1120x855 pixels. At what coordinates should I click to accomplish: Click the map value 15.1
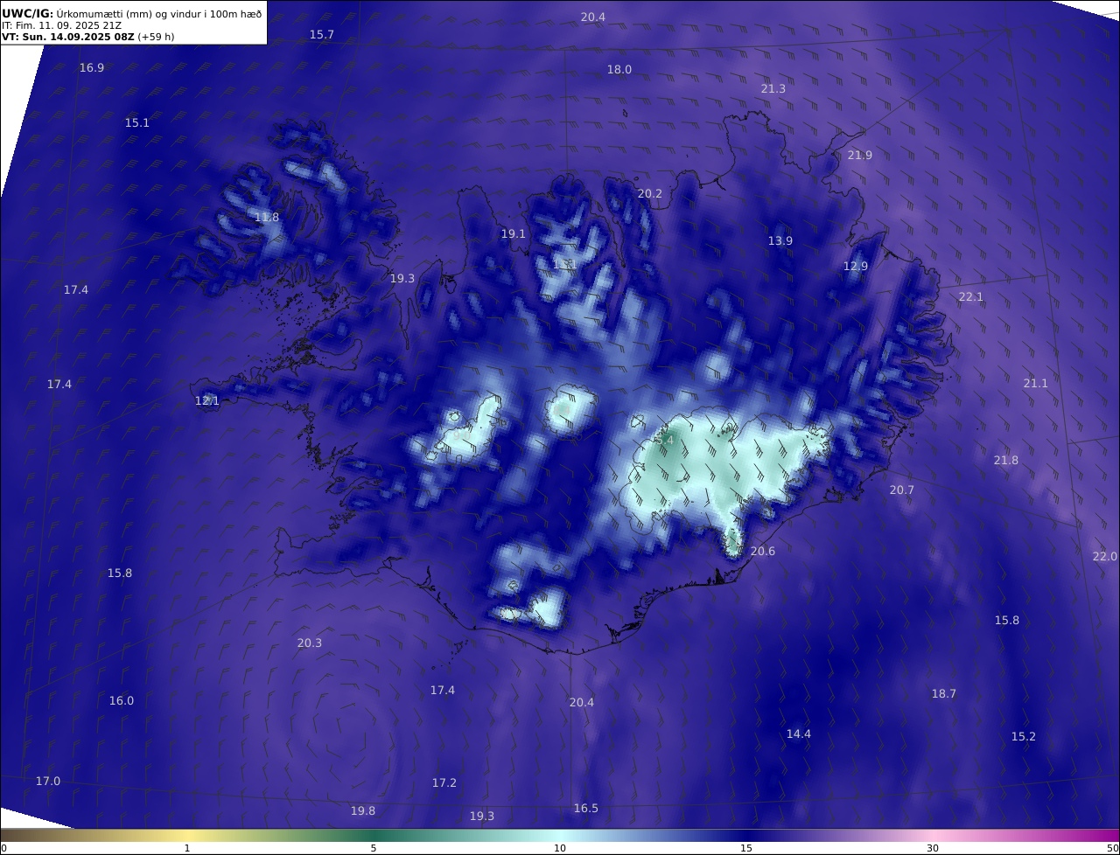click(137, 122)
